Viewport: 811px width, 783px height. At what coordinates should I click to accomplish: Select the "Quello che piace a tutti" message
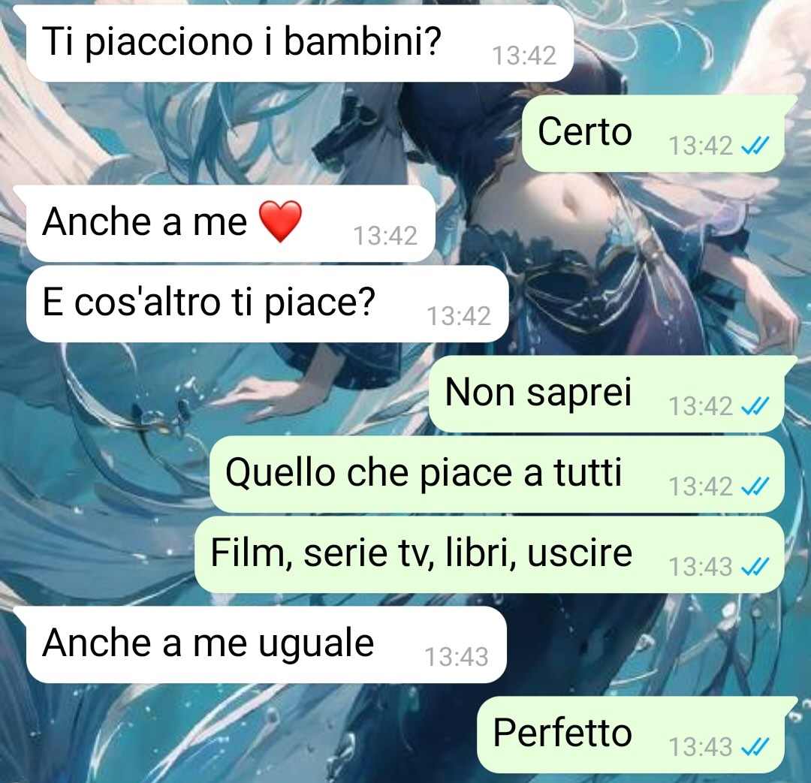(x=497, y=474)
